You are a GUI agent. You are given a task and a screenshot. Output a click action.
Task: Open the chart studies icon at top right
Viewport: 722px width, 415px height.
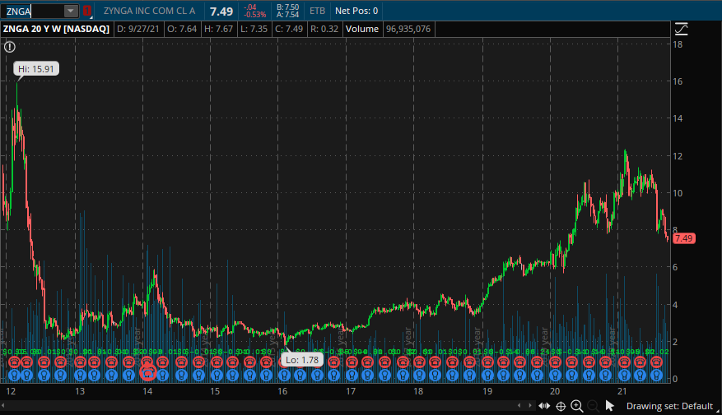tap(681, 30)
